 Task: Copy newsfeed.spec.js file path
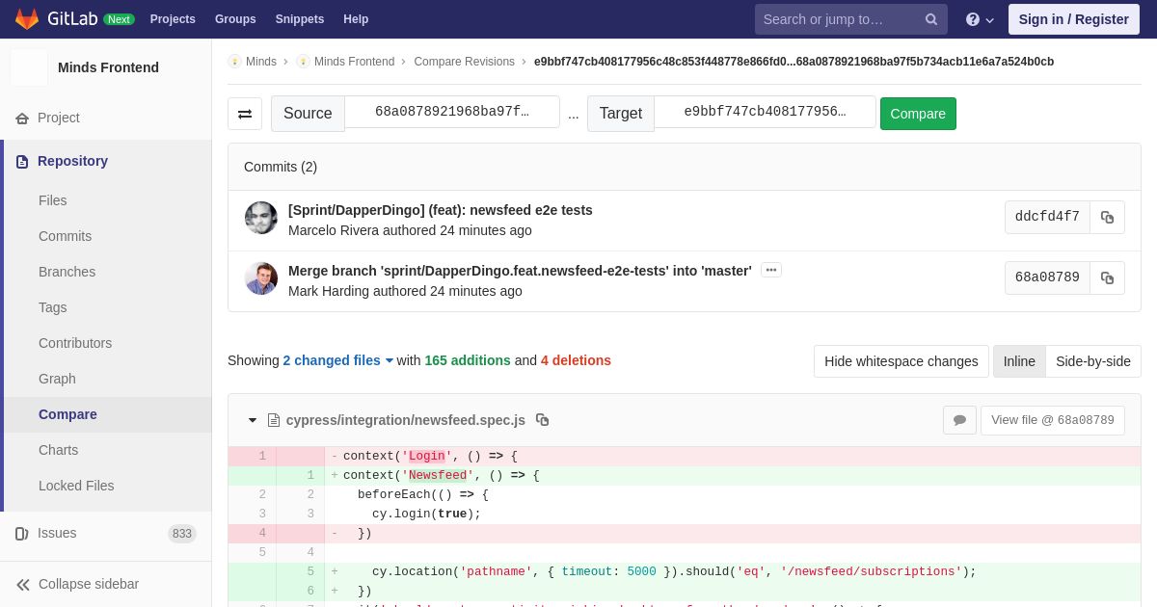[542, 420]
